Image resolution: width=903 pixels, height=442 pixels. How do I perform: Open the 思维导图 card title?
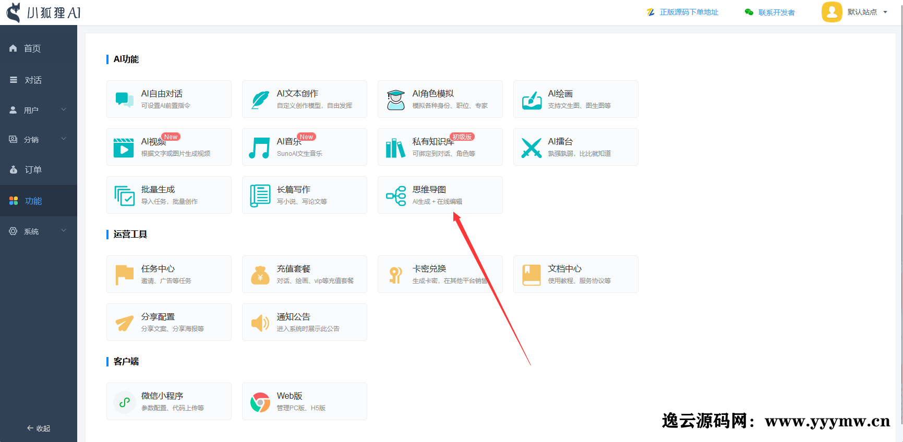click(429, 190)
